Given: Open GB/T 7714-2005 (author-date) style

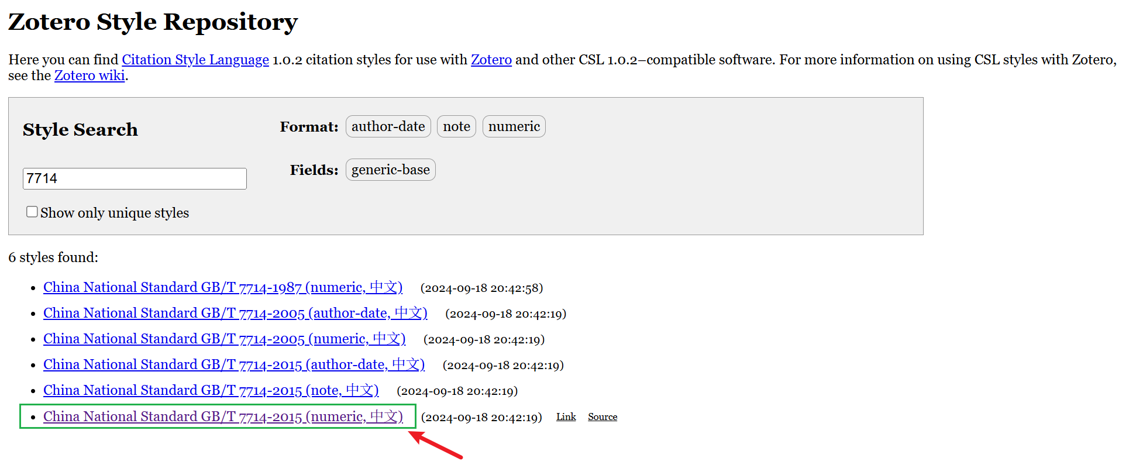Looking at the screenshot, I should [235, 313].
